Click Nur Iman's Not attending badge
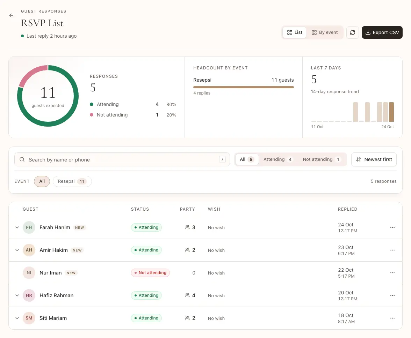Viewport: 411px width, 338px height. pyautogui.click(x=150, y=273)
